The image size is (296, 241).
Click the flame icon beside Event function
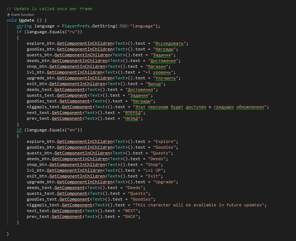9,14
